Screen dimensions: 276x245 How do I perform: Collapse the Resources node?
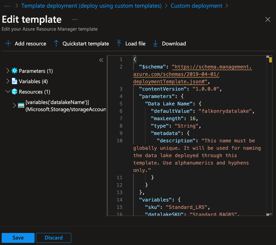pos(8,92)
